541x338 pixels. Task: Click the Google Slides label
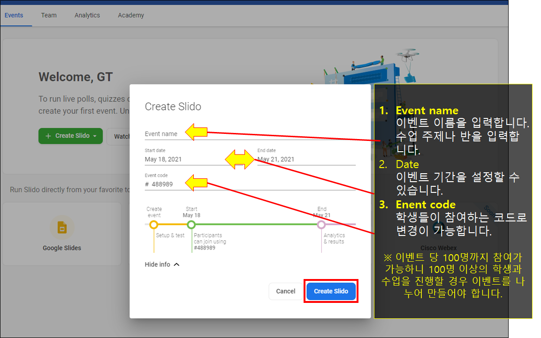pos(62,248)
